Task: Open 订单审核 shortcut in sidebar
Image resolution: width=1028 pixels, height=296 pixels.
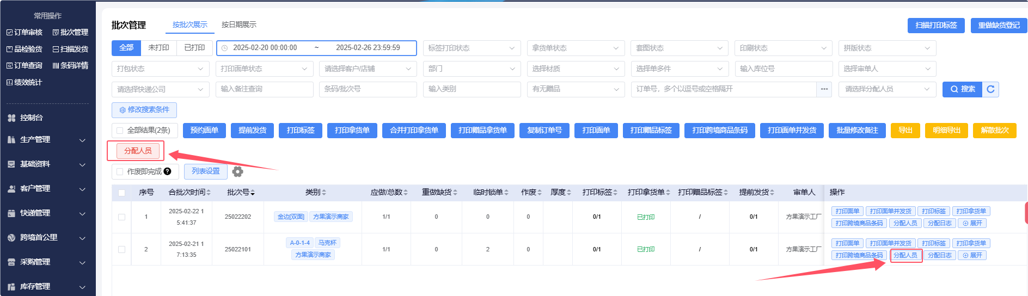Action: pos(25,33)
